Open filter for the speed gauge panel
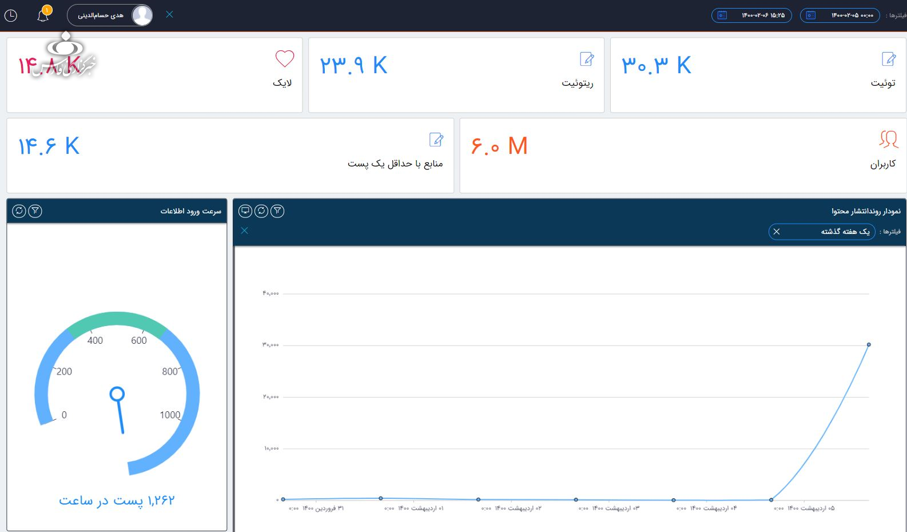907x532 pixels. (x=35, y=211)
